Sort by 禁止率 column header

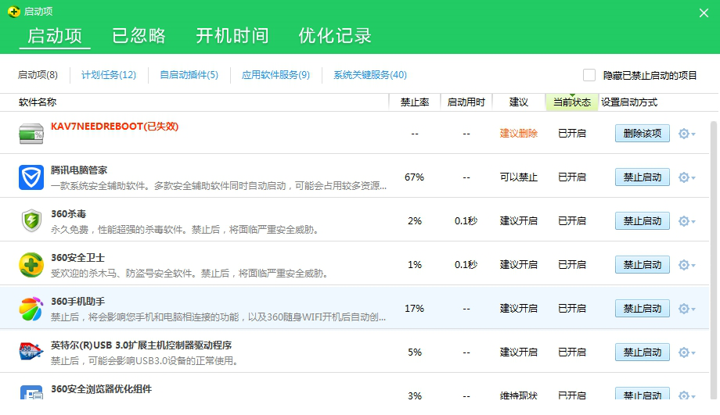coord(414,102)
